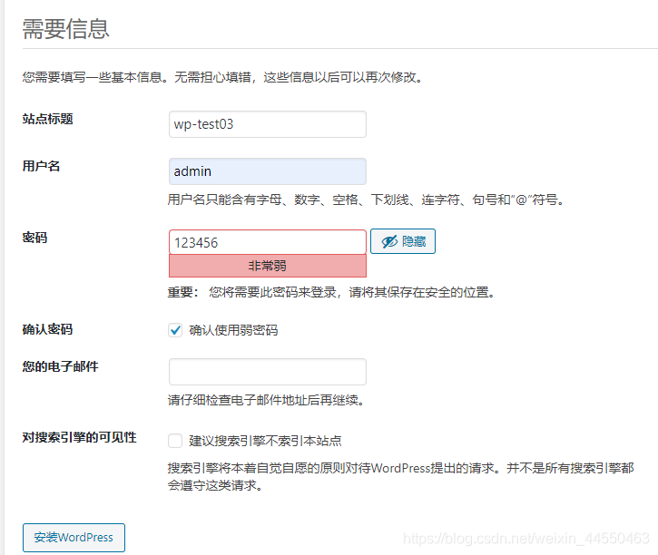Click the 重要 password reminder note
Image resolution: width=658 pixels, height=555 pixels.
click(x=331, y=292)
